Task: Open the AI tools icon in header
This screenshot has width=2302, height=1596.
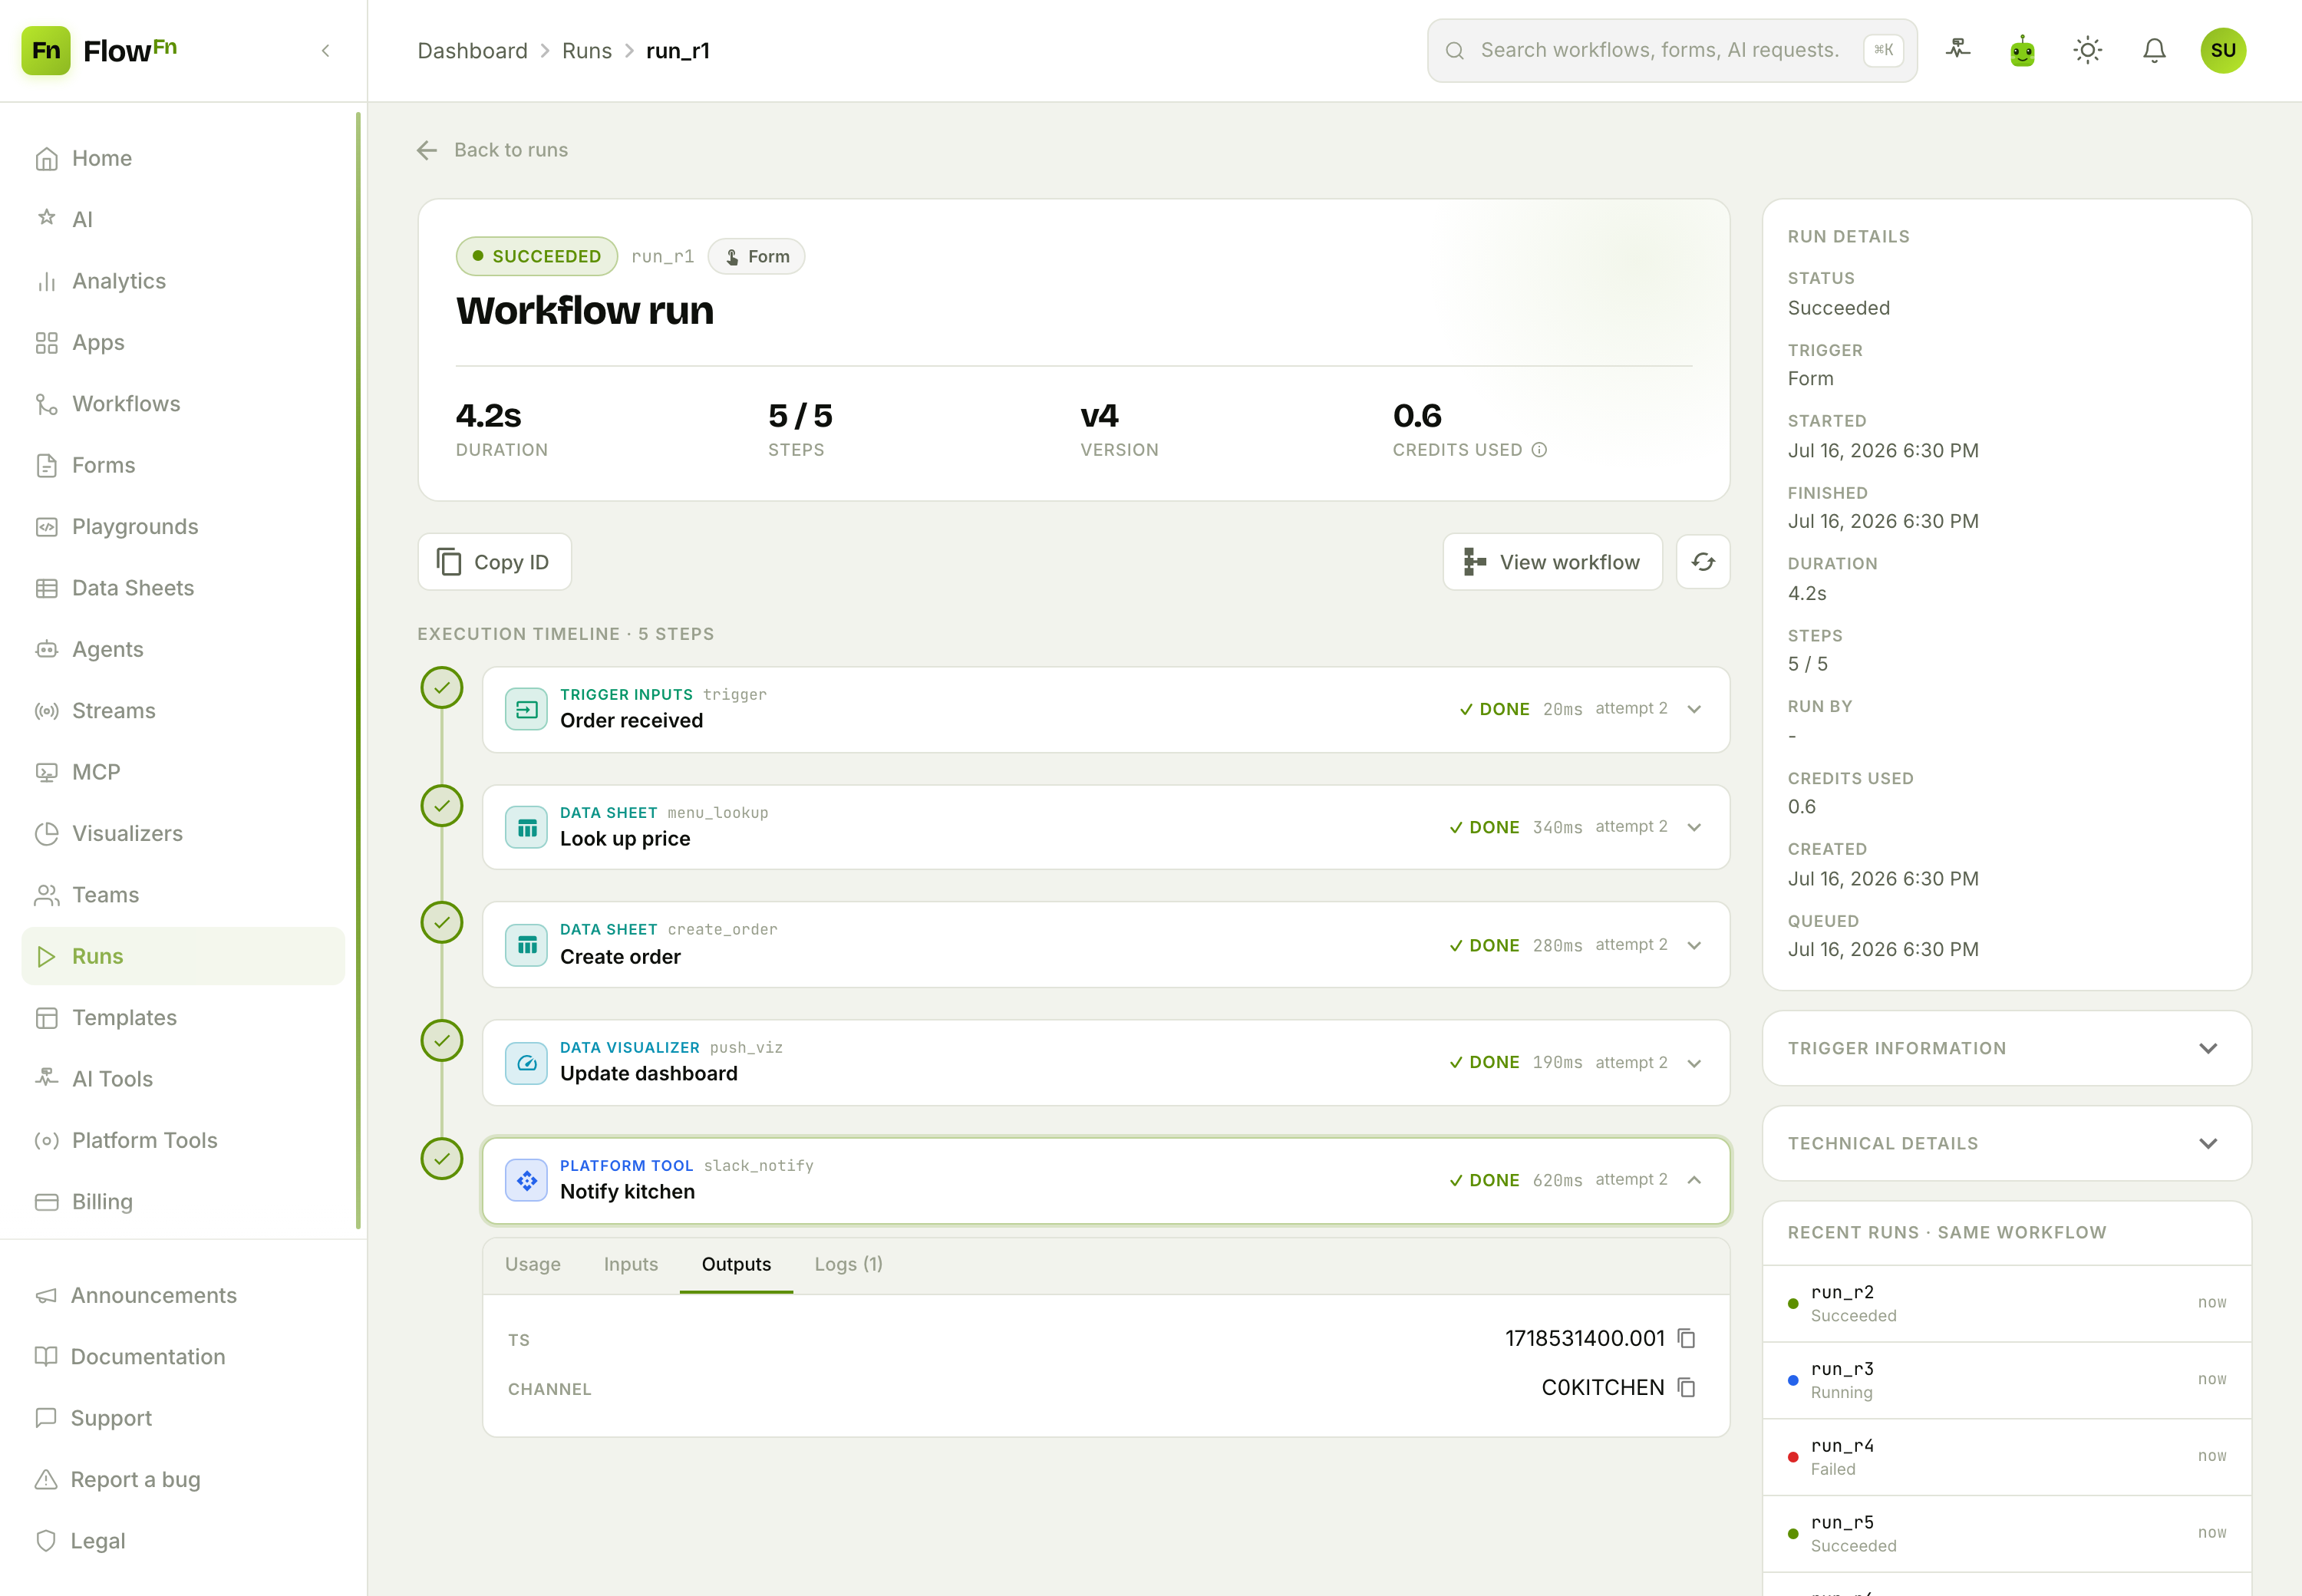Action: [x=1958, y=50]
